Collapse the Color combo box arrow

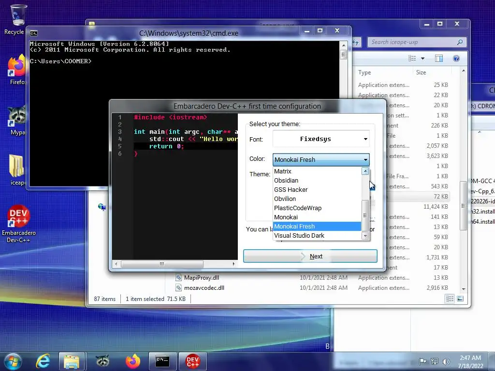tap(365, 159)
